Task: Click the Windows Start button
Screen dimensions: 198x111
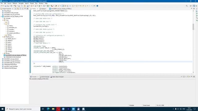Action: (2, 109)
